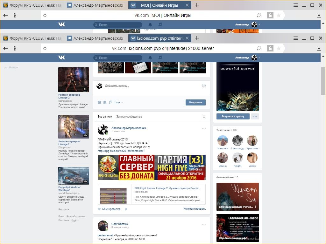Image resolution: width=326 pixels, height=244 pixels.
Task: Open options for Александр Мартыновских's post
Action: pos(204,128)
